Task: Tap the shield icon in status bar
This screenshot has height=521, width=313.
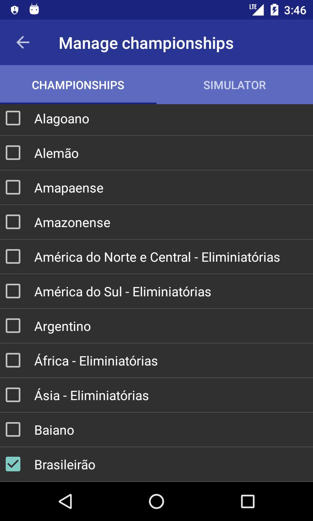Action: pos(15,10)
